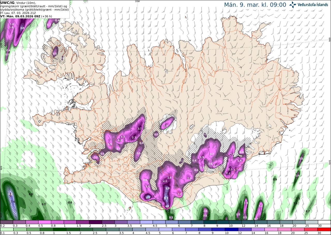The width and height of the screenshot is (331, 235).
Task: Click the '3.9' snowfall value over south Iceland
Action: click(x=167, y=188)
